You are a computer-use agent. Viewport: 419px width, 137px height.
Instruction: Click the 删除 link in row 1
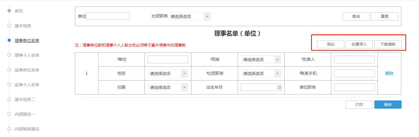(x=389, y=73)
